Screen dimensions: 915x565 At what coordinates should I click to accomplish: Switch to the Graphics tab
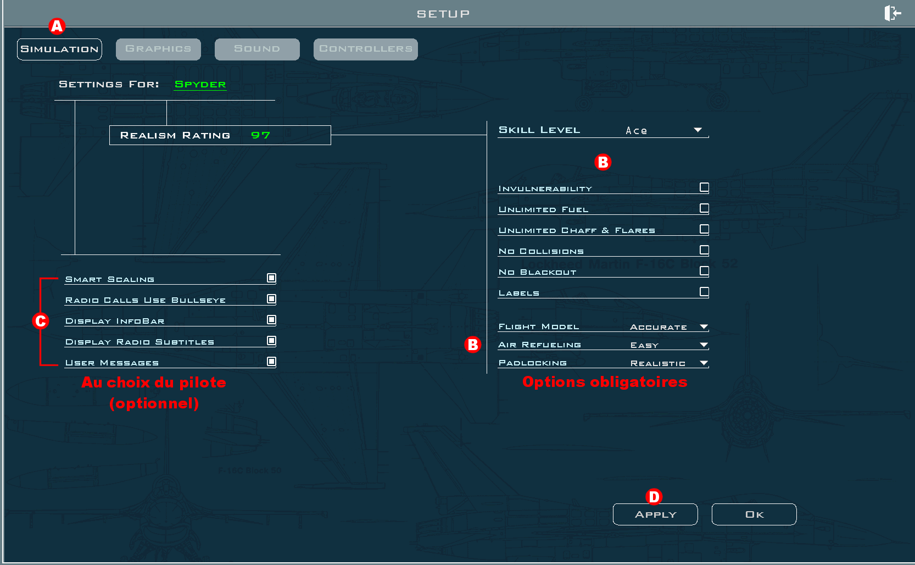[158, 49]
